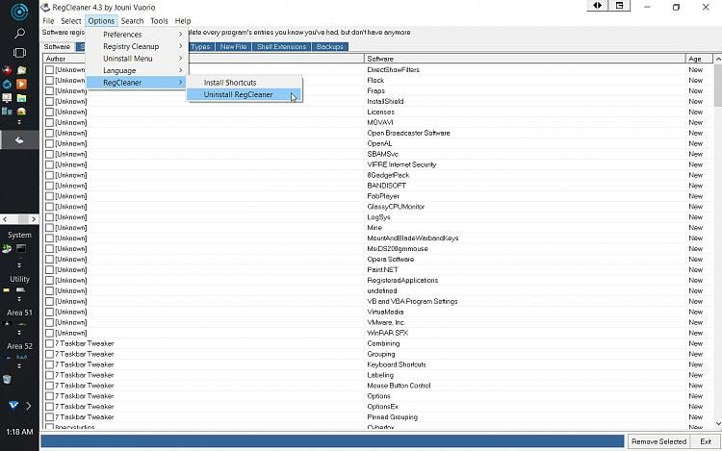Check the DirectShowFilters row checkbox
Screen dimensions: 722x451
pyautogui.click(x=50, y=70)
